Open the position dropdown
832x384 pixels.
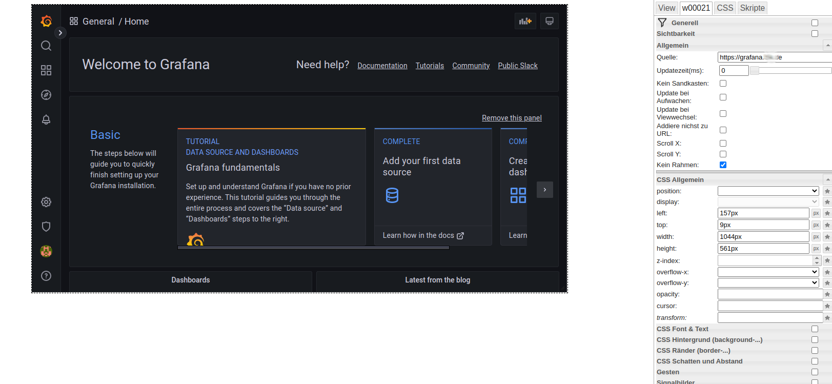point(768,191)
